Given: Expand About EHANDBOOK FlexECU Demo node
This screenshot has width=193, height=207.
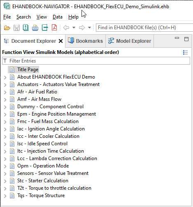Looking at the screenshot, I should pos(5,77).
